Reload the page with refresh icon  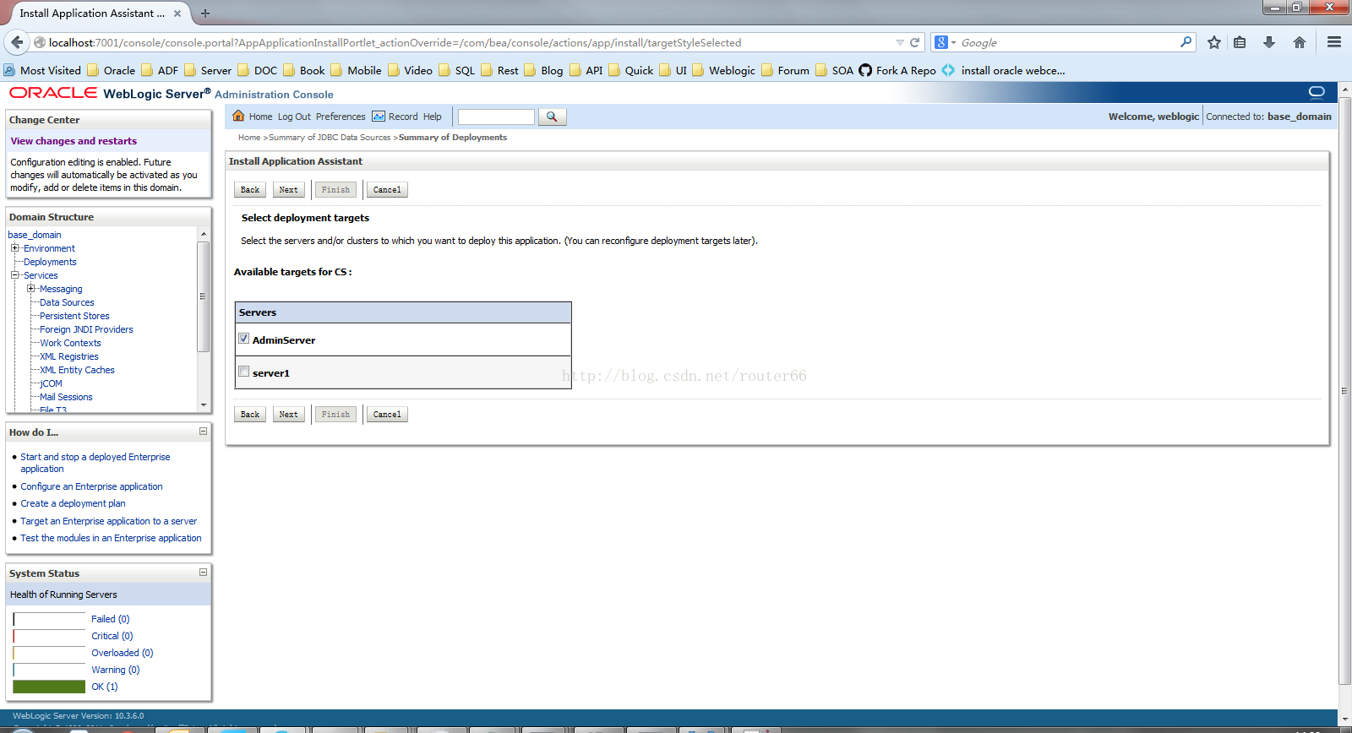click(x=914, y=42)
